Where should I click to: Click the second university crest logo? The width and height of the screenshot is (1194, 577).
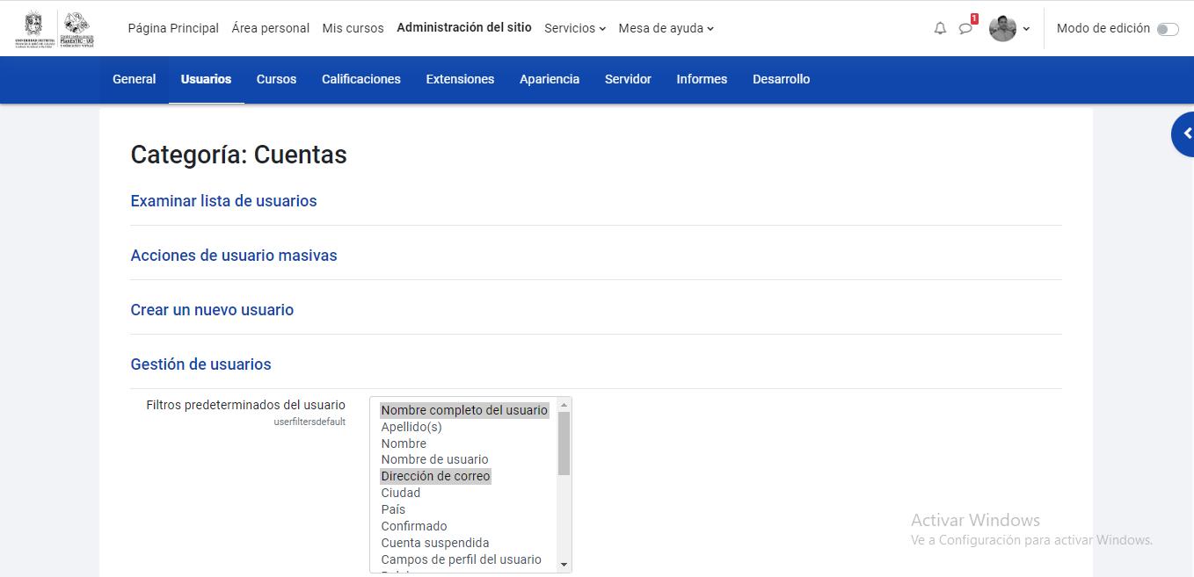point(77,27)
